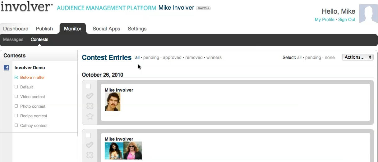Click the SWITCH account button
Screen dimensions: 378x162
click(203, 8)
